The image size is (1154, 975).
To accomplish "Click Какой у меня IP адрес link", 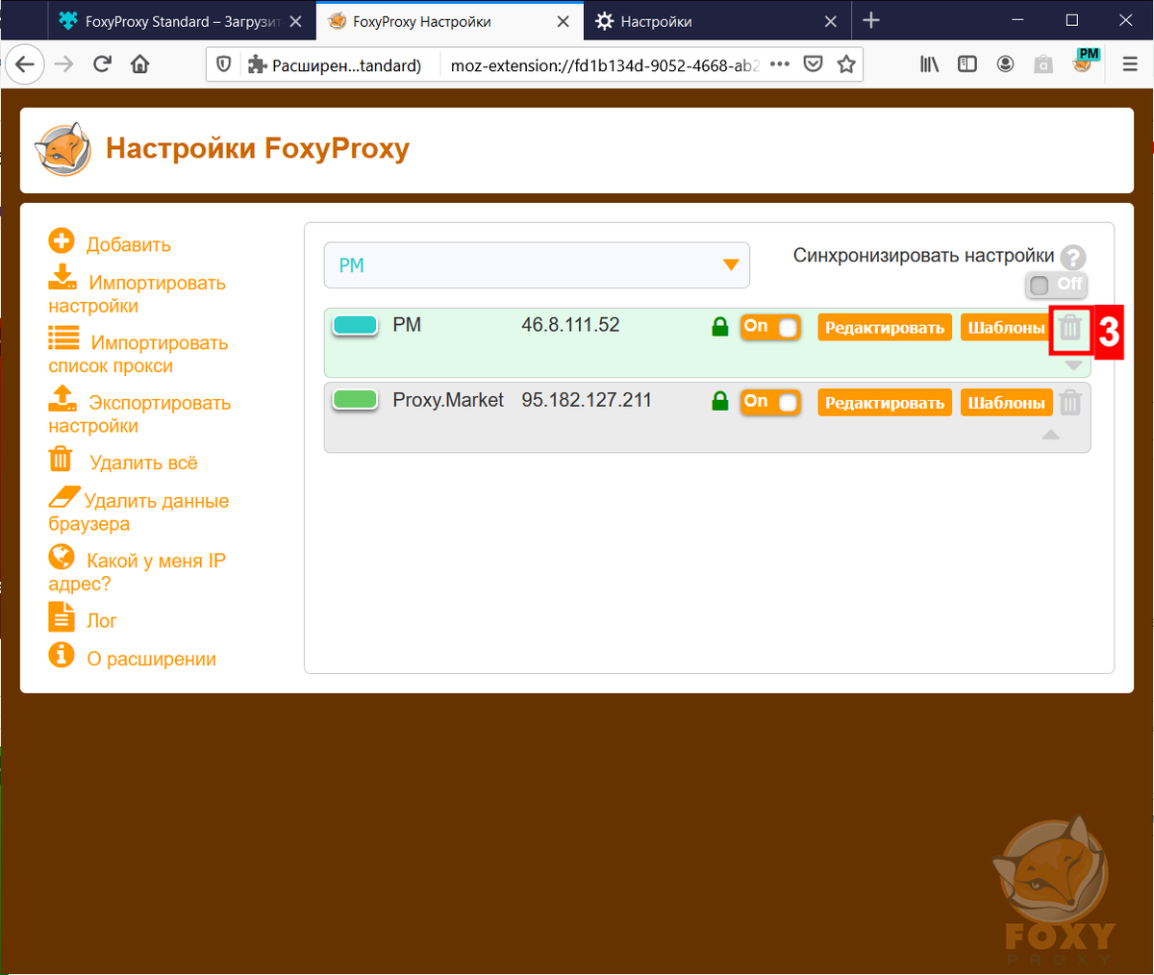I will [138, 572].
